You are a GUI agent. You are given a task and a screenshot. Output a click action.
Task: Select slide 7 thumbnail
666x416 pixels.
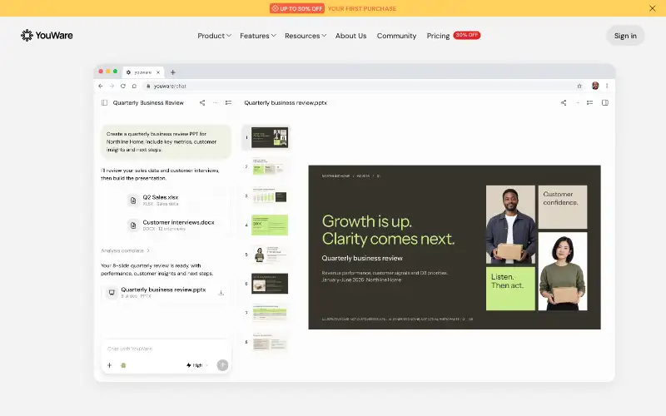pyautogui.click(x=269, y=313)
